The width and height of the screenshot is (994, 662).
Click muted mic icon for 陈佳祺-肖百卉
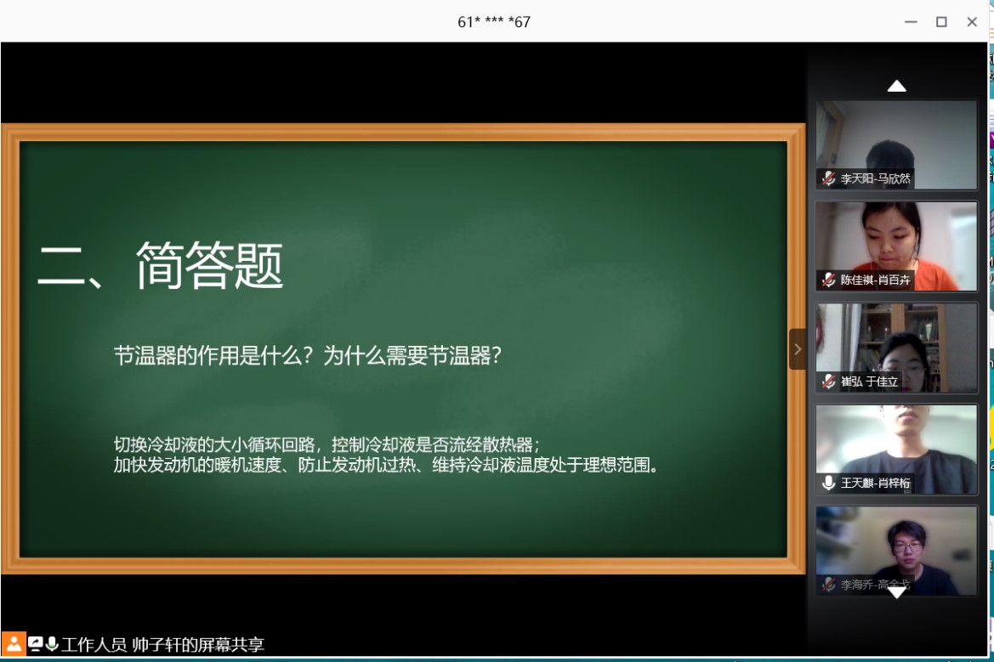tap(828, 280)
